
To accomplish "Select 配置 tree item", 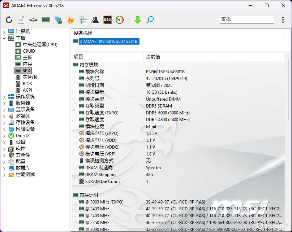I will point(17,162).
